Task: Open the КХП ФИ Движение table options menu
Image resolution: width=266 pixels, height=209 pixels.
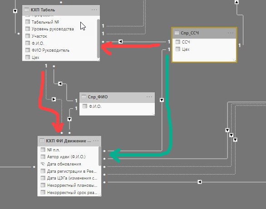Action: [96, 141]
